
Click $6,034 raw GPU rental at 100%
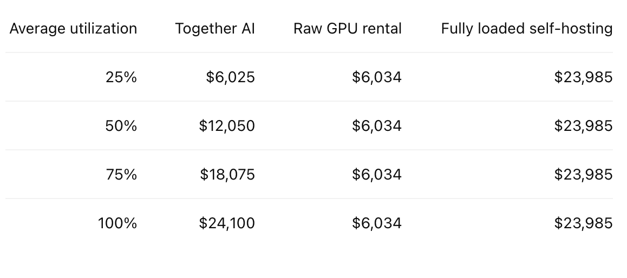click(x=377, y=223)
